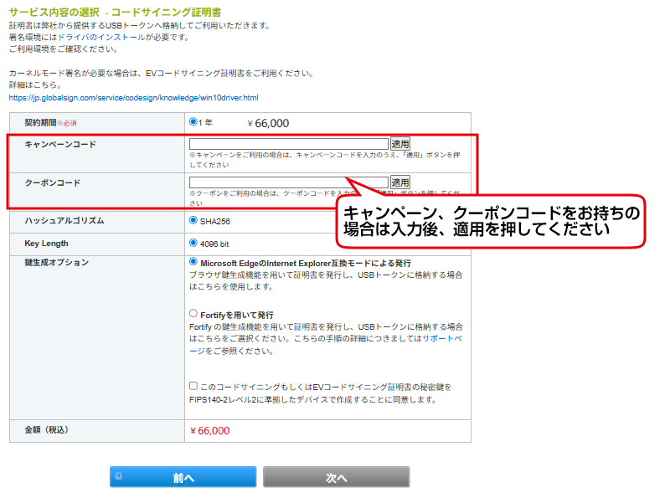Select the 4096 bit key length option
670x498 pixels.
tap(193, 244)
